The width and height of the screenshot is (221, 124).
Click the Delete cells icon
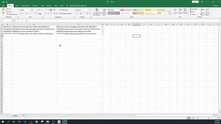(x=180, y=10)
